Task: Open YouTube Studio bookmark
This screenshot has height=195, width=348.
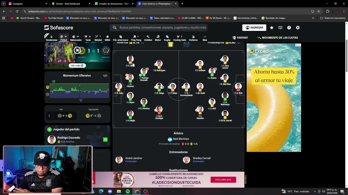Action: (53, 18)
